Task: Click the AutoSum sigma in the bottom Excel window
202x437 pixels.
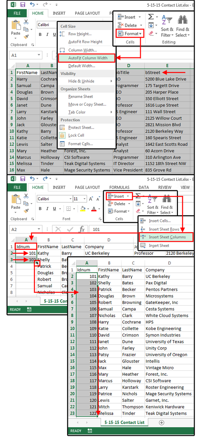Action: click(138, 196)
